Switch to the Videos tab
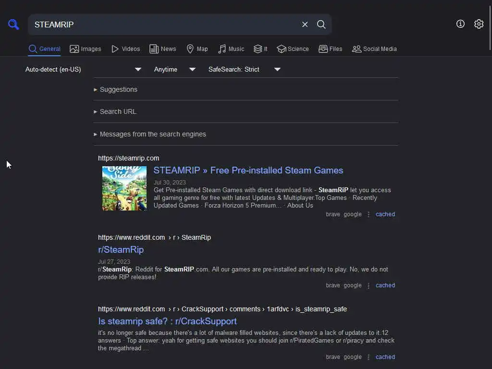 pos(126,49)
